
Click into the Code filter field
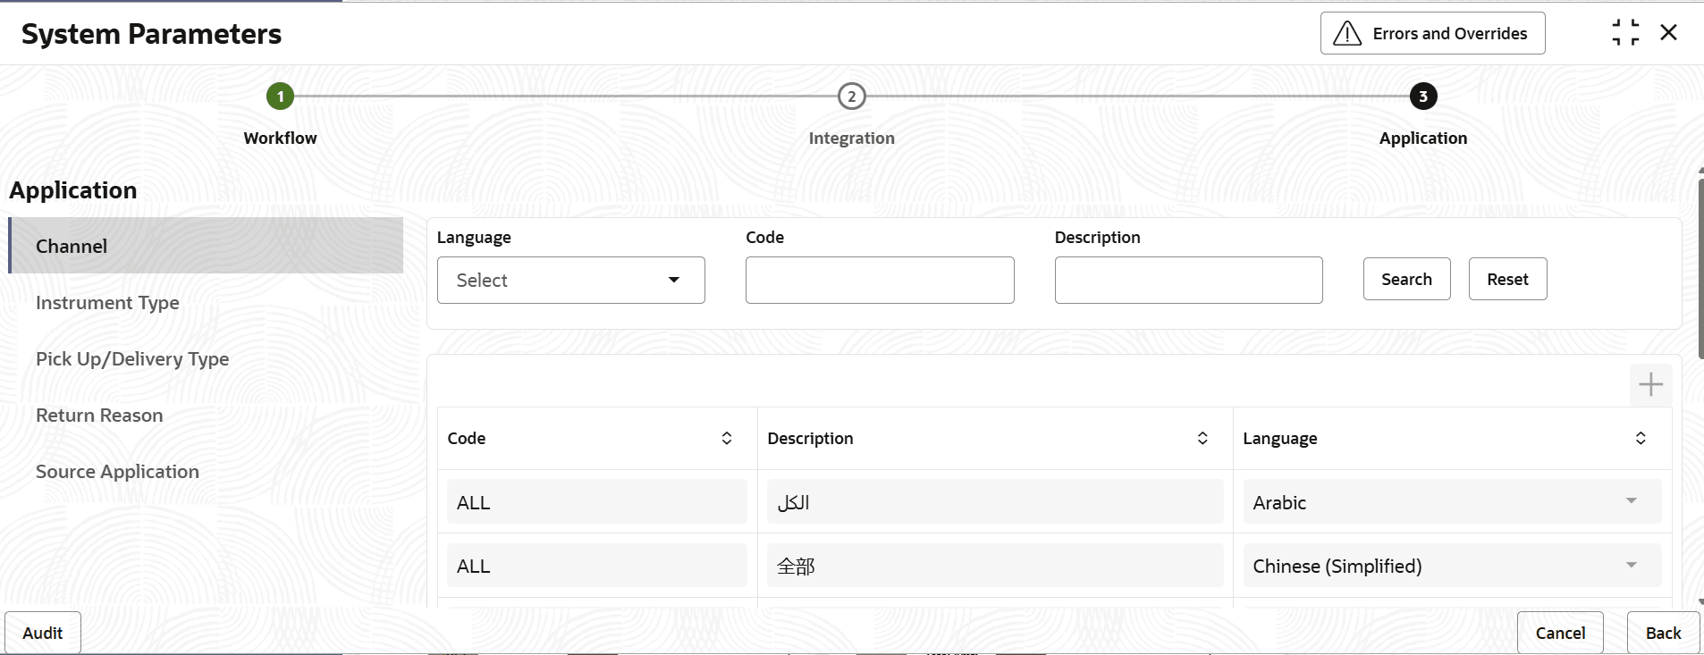pos(880,281)
